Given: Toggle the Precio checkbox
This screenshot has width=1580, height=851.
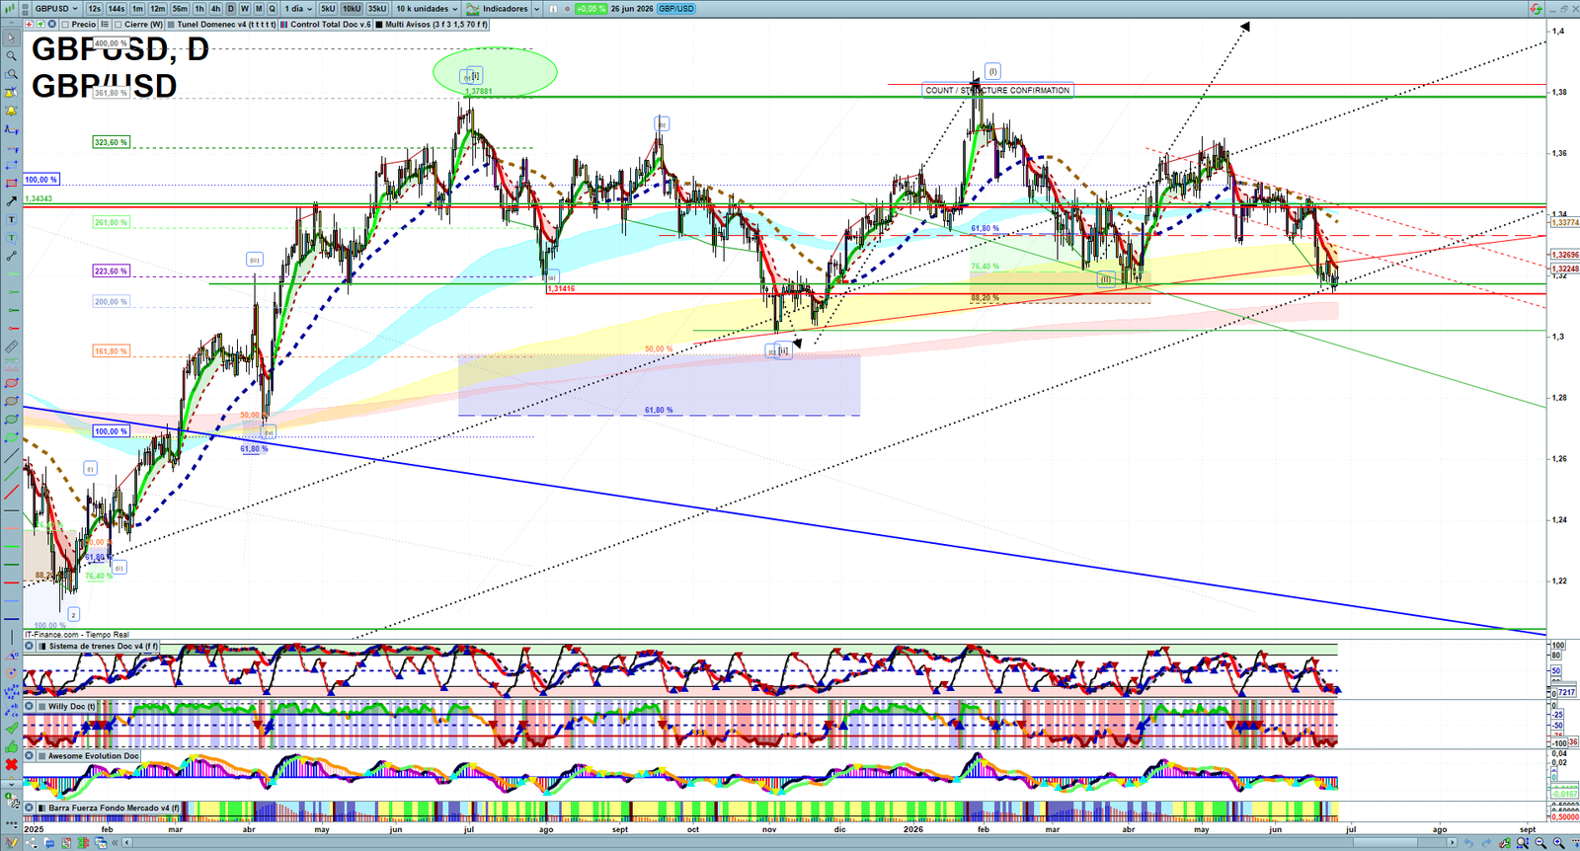Looking at the screenshot, I should pyautogui.click(x=65, y=25).
